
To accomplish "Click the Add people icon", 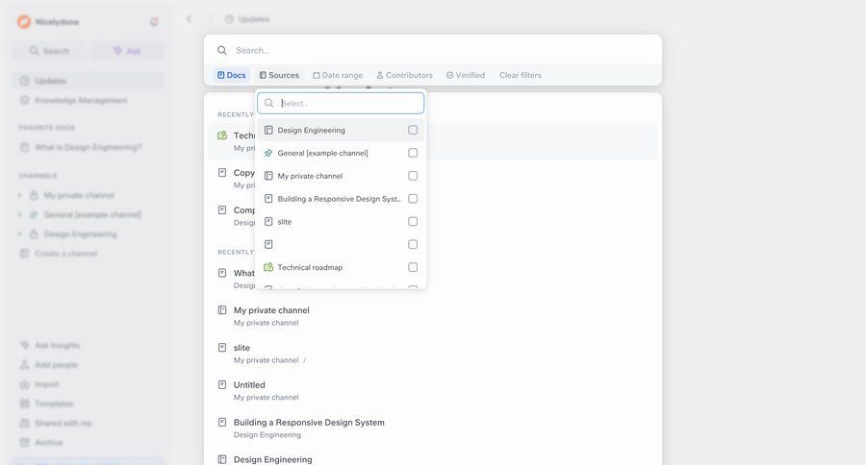I will coord(25,365).
